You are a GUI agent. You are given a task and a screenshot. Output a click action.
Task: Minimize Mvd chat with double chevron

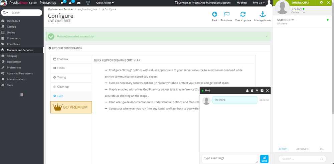pos(257,90)
